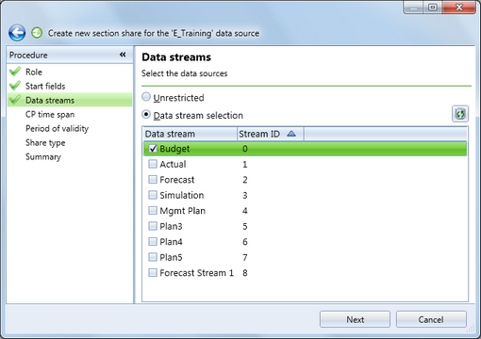Click the green checkmark beside Data streams
Image resolution: width=481 pixels, height=339 pixels.
15,100
